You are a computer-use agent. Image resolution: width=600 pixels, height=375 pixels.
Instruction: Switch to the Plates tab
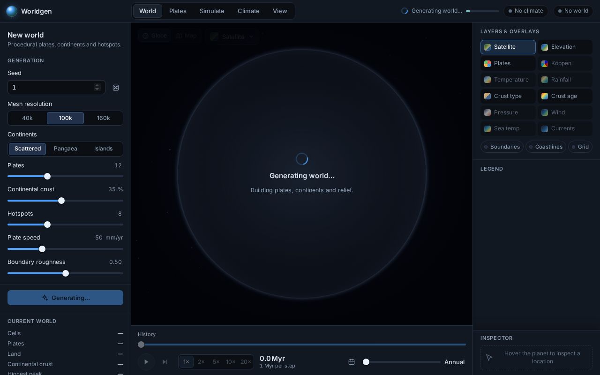coord(178,11)
